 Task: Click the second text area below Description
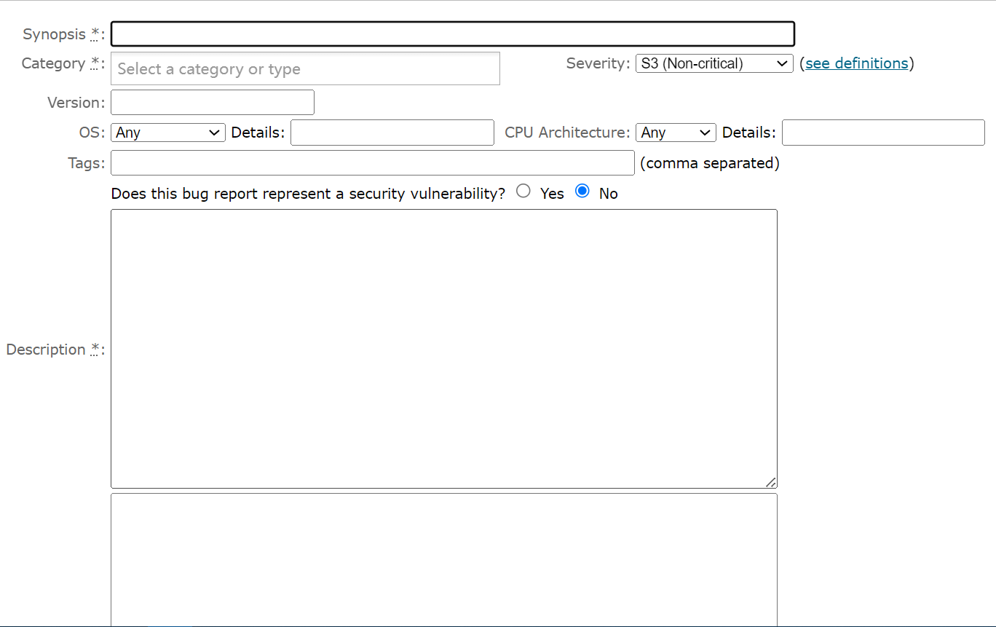(444, 559)
